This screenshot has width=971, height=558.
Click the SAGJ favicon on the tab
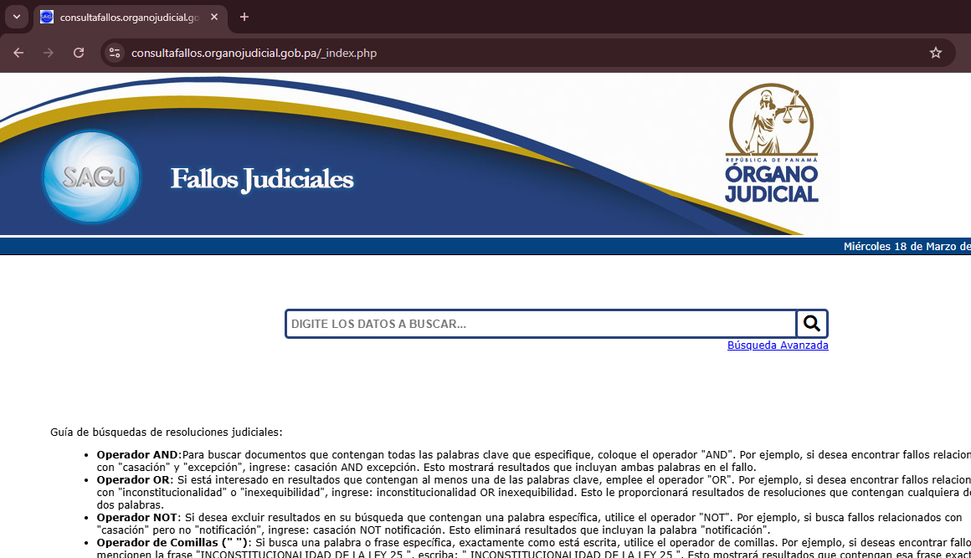(47, 17)
